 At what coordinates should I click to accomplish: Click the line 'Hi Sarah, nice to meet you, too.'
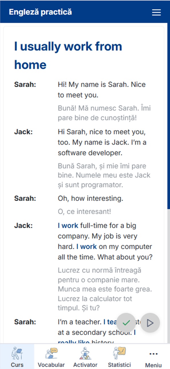click(x=102, y=137)
